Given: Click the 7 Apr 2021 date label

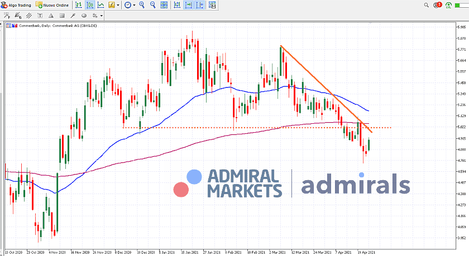Looking at the screenshot, I should pos(343,253).
